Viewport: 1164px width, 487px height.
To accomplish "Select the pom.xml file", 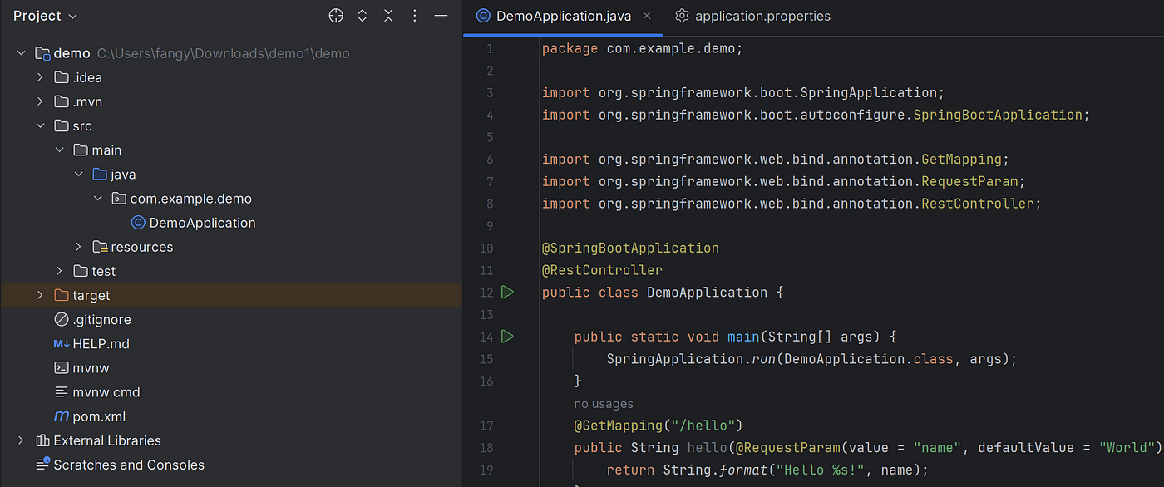I will pos(99,416).
